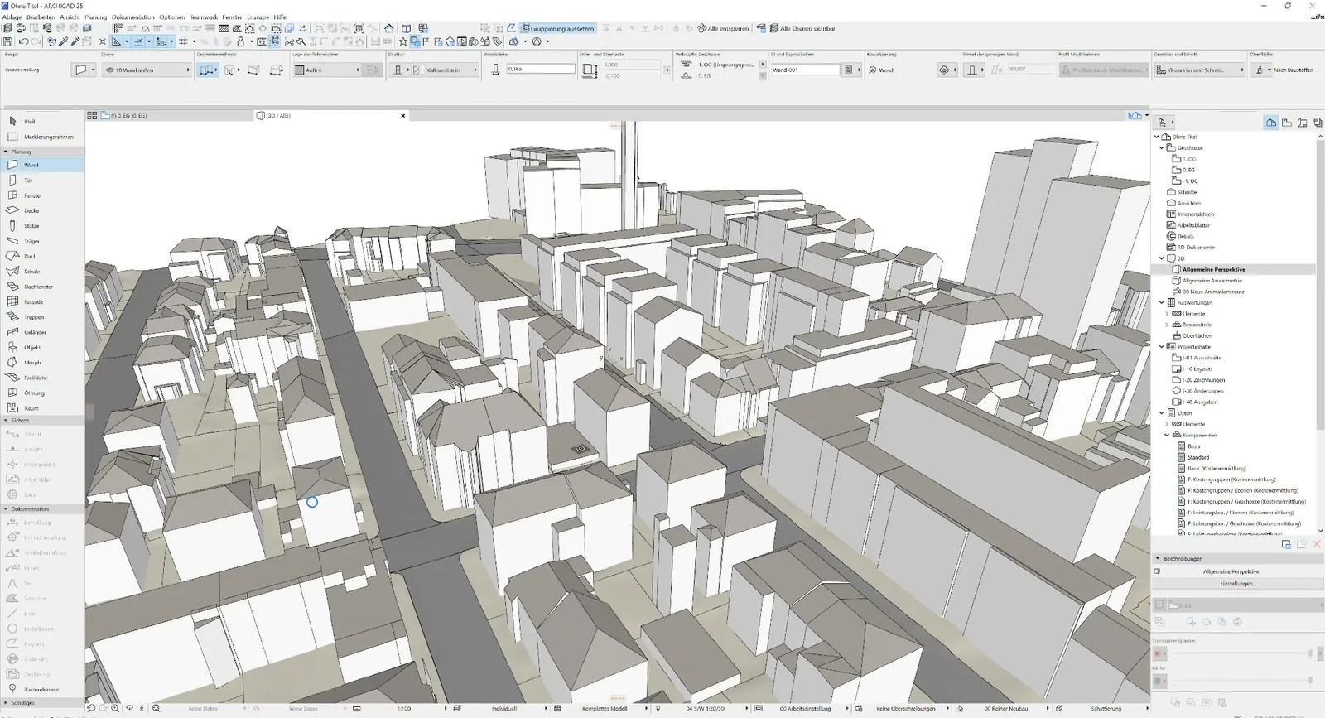Viewport: 1325px width, 718px height.
Task: Collapse the Geschosse tree node
Action: [1161, 147]
